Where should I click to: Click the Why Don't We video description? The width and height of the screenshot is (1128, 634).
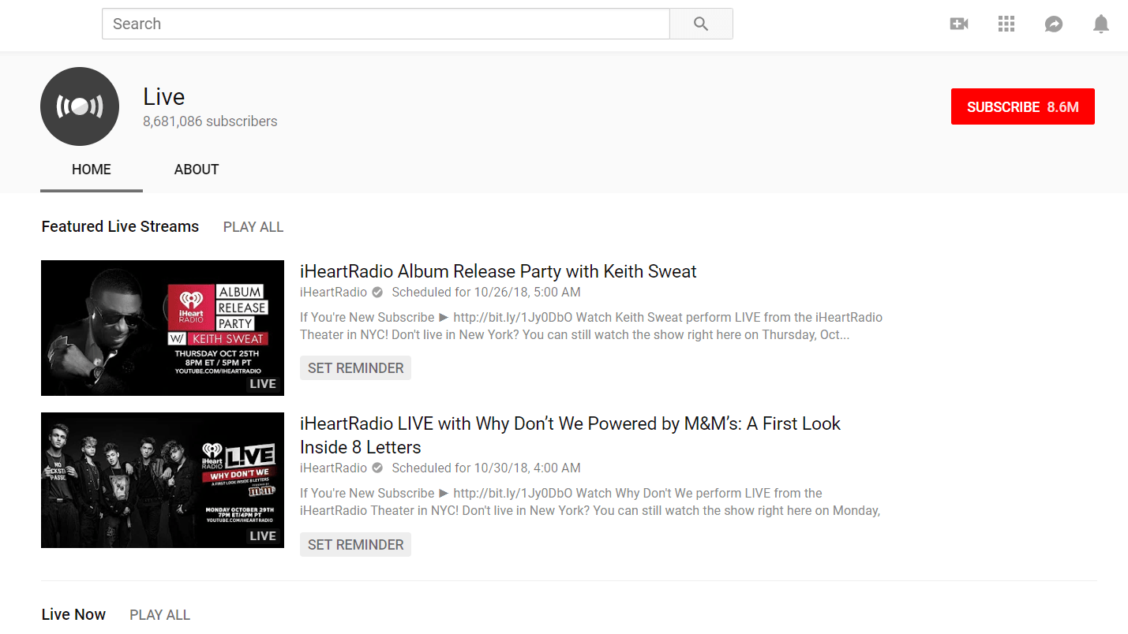tap(590, 502)
